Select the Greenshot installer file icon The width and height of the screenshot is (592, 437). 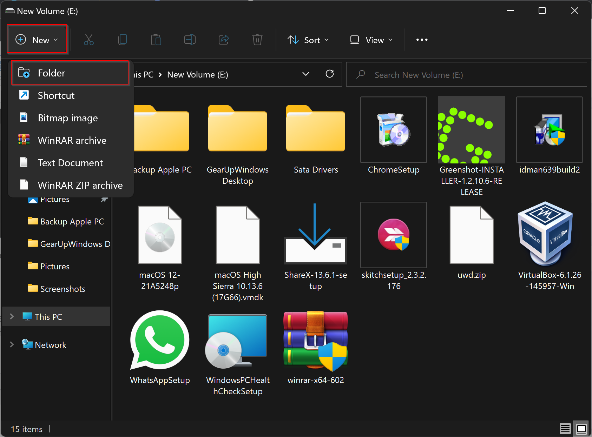pyautogui.click(x=472, y=130)
